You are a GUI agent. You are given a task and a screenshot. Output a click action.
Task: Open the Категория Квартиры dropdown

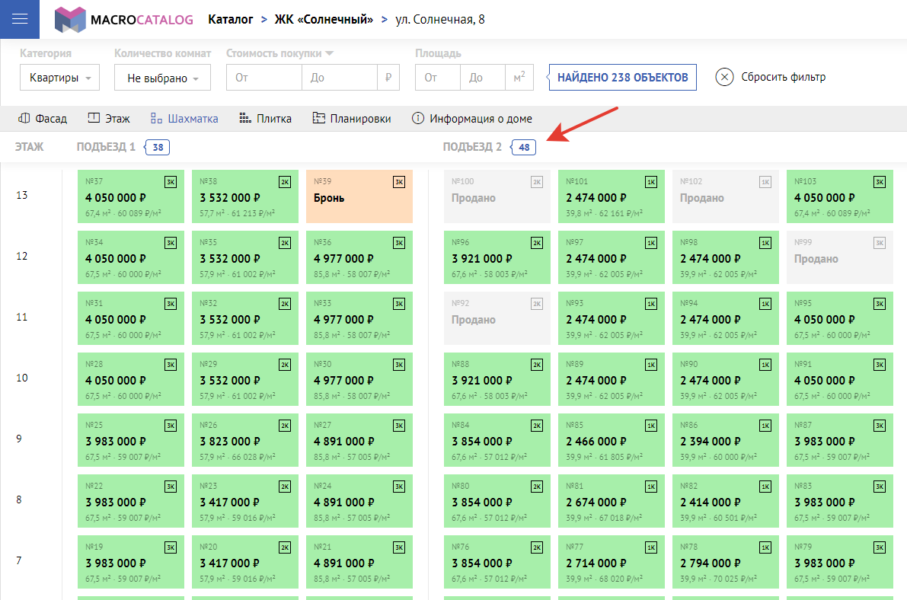tap(59, 78)
